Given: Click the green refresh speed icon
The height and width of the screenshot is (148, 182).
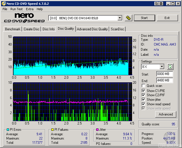Looking at the screenshot, I should click(170, 67).
